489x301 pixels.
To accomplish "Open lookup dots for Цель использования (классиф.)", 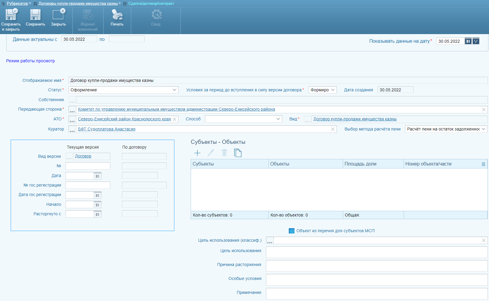I will tap(270, 241).
